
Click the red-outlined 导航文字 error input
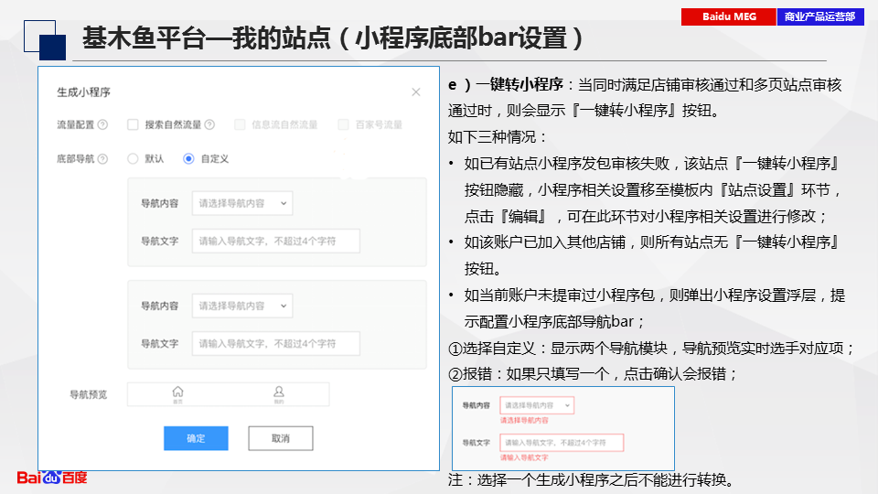coord(561,443)
